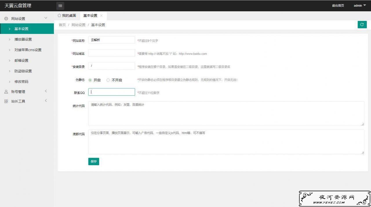Select the 开启 radio button
The height and width of the screenshot is (207, 371).
pyautogui.click(x=90, y=80)
